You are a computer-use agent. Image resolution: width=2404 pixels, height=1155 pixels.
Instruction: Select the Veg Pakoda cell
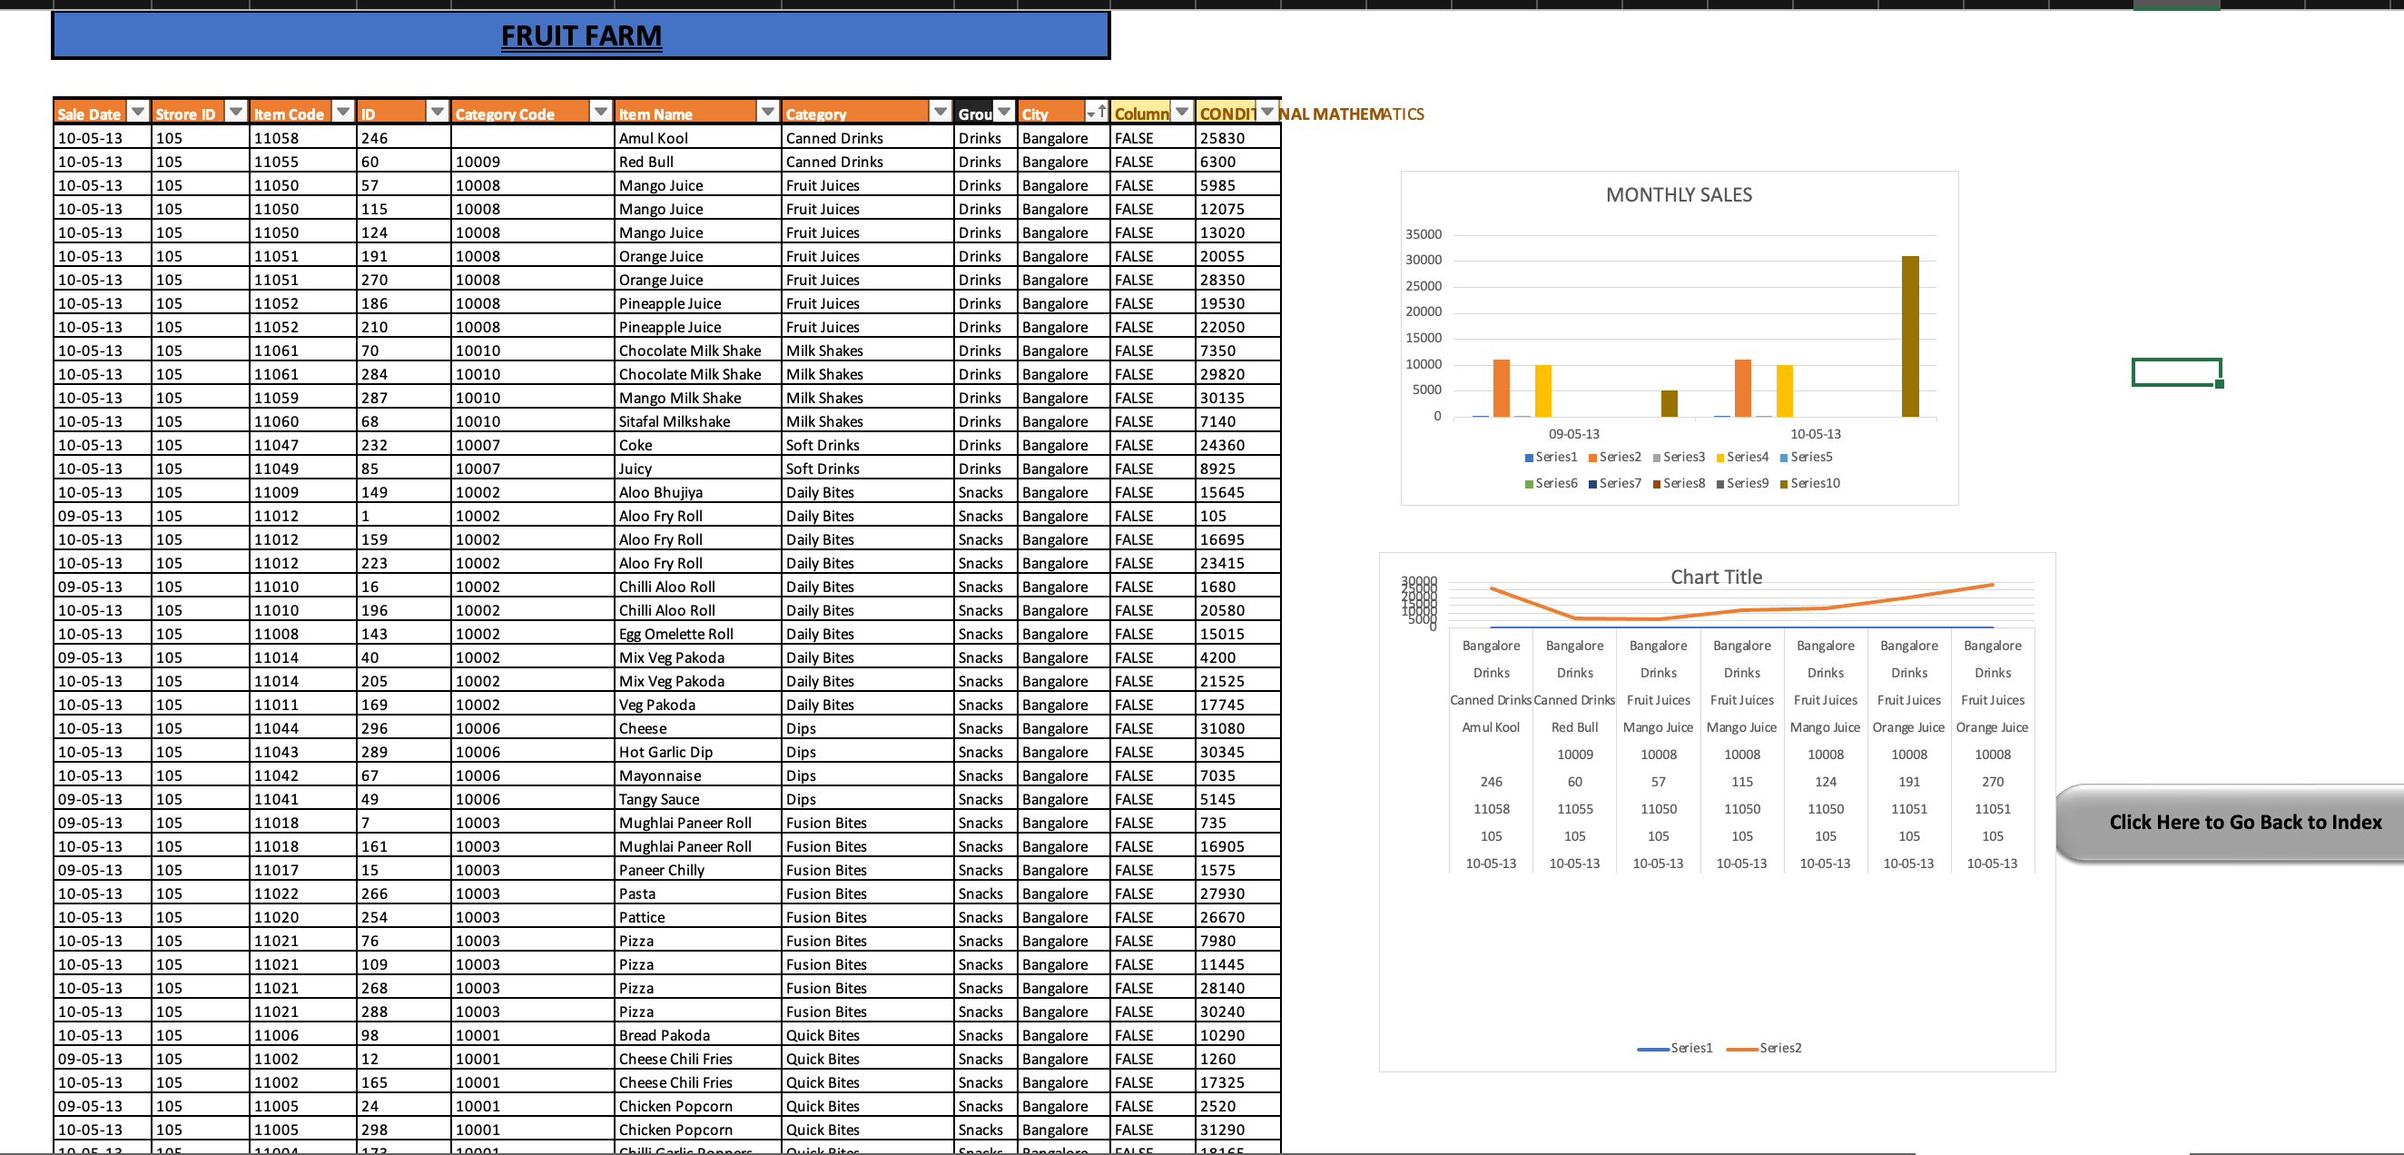[x=698, y=705]
